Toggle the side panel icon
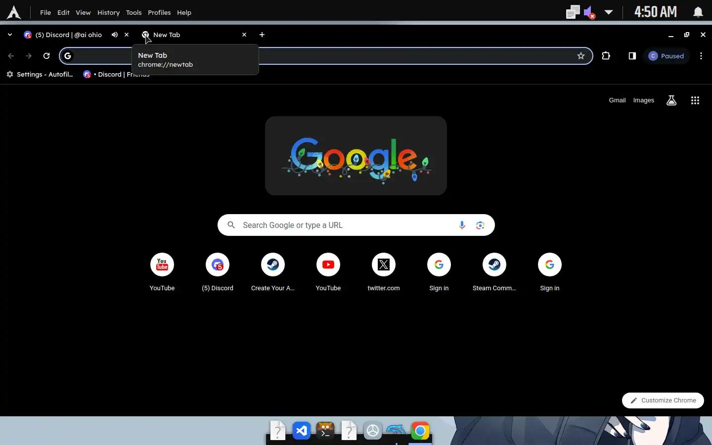This screenshot has height=445, width=712. 632,56
